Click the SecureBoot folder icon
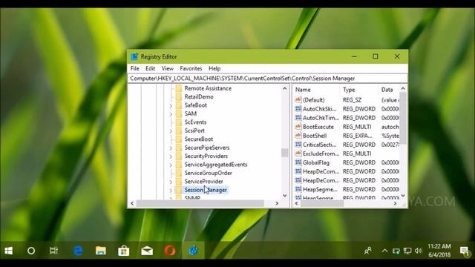The image size is (475, 267). [179, 139]
